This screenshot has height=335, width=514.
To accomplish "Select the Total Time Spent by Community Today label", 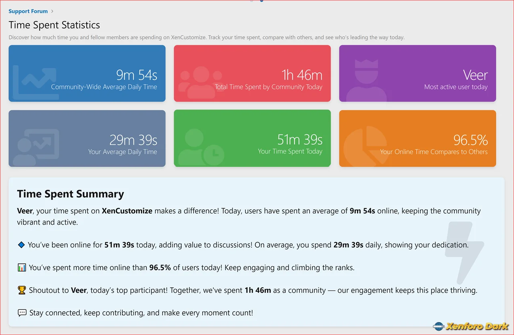I will (x=268, y=87).
